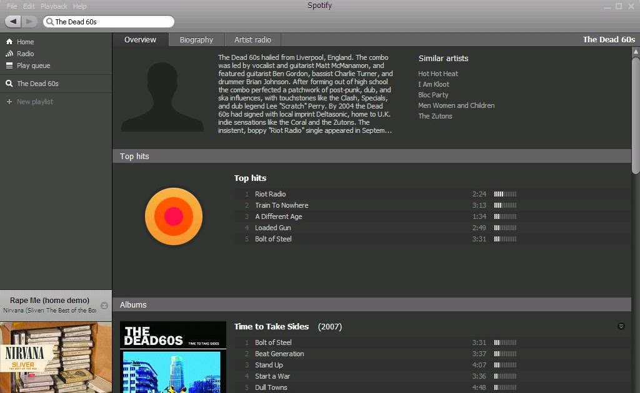
Task: Select Beat Generation track
Action: click(x=279, y=354)
